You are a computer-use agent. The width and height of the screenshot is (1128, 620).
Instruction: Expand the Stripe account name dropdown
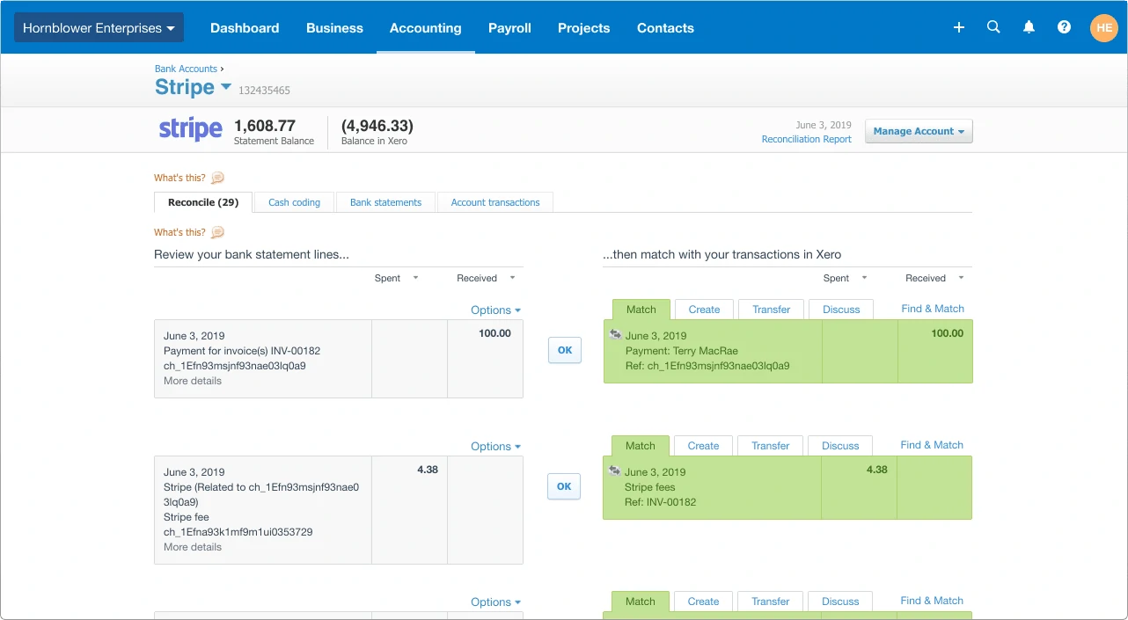pyautogui.click(x=226, y=86)
